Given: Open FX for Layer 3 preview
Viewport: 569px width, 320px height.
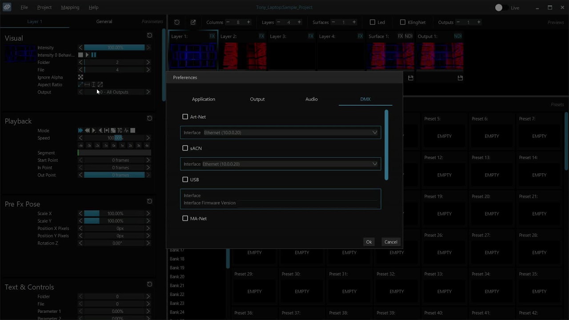Looking at the screenshot, I should click(x=311, y=36).
